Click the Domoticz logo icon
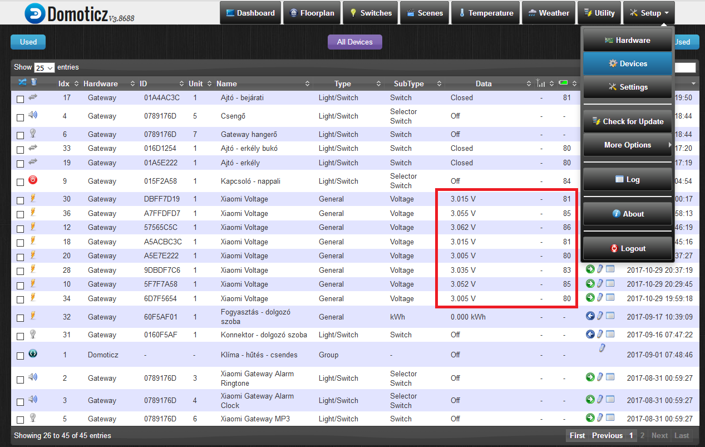This screenshot has width=705, height=447. point(34,13)
